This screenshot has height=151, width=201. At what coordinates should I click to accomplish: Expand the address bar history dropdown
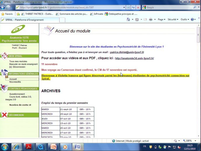[x=124, y=7]
